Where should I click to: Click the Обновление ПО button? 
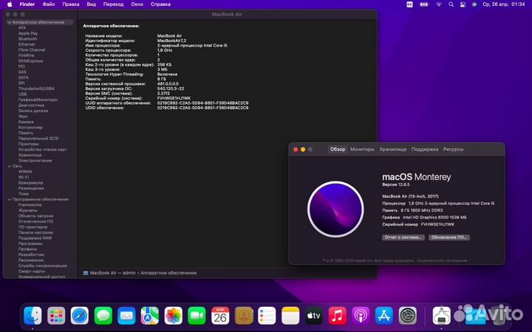449,238
